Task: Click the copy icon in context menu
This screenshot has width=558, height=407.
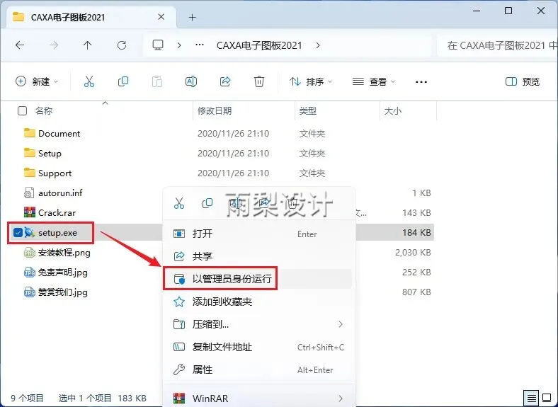Action: point(207,203)
